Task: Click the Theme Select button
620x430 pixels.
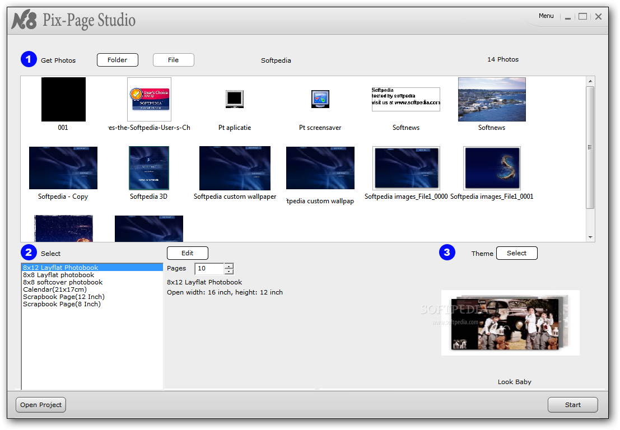Action: (517, 253)
